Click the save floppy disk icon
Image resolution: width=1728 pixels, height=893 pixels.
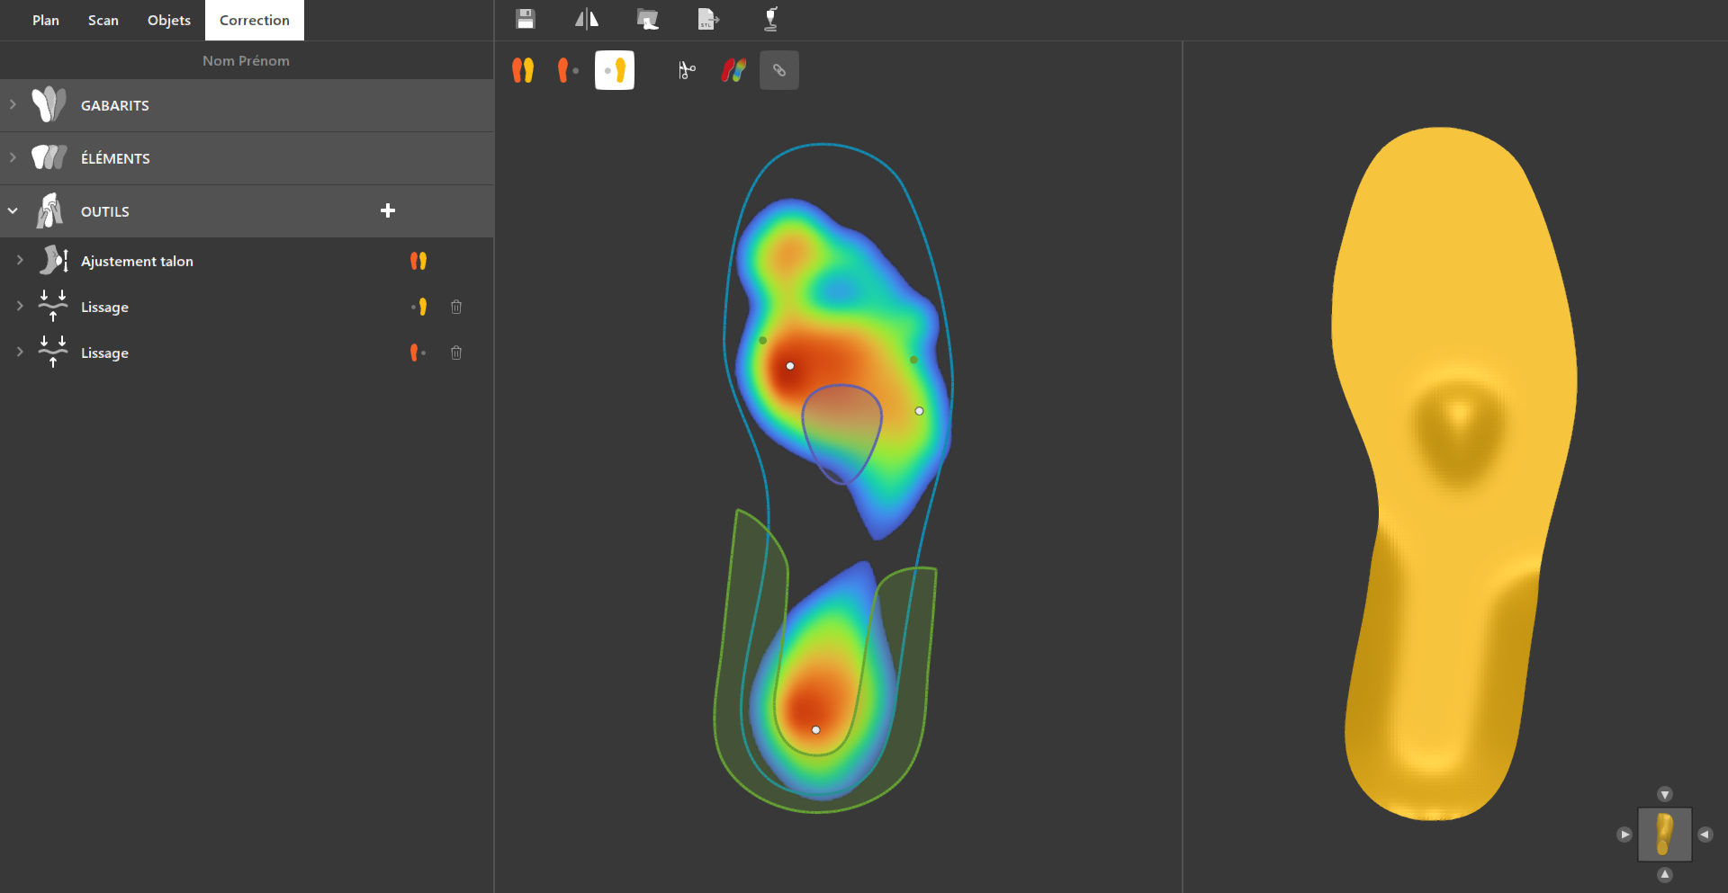click(526, 19)
